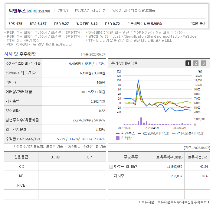This screenshot has height=207, width=213.
Task: Click the 12월 결산 label
Action: point(198,23)
